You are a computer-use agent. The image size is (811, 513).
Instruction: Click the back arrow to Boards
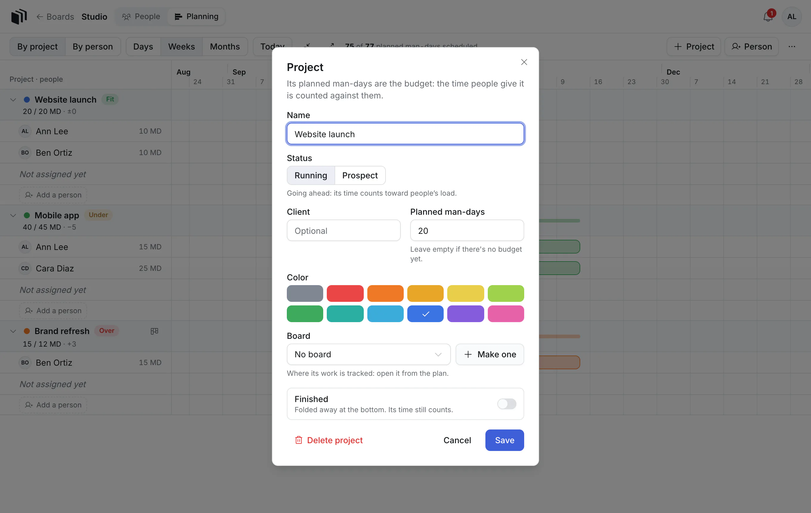[x=39, y=16]
